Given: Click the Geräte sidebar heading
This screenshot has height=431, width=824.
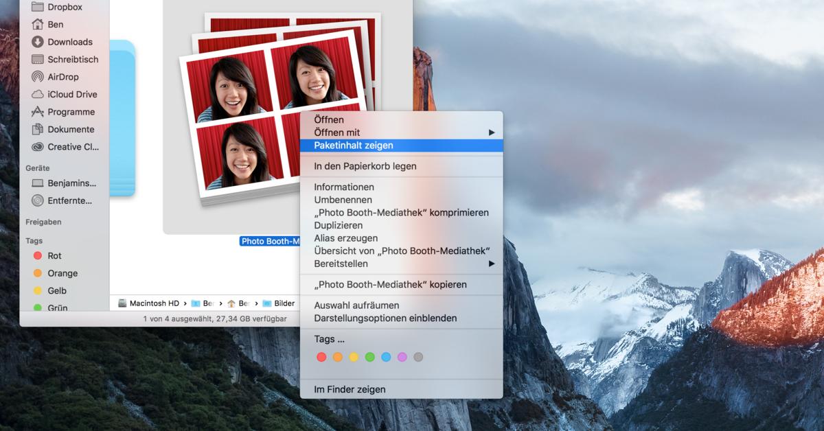Looking at the screenshot, I should [x=37, y=168].
